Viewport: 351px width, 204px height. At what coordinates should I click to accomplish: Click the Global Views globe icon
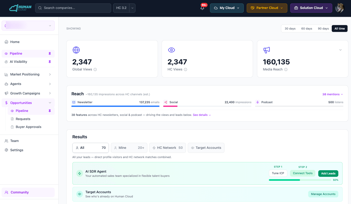tap(76, 50)
